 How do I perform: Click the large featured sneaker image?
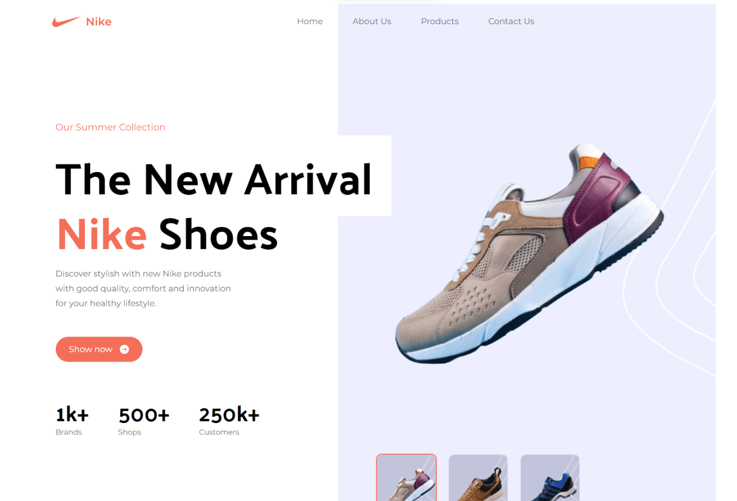(x=529, y=253)
